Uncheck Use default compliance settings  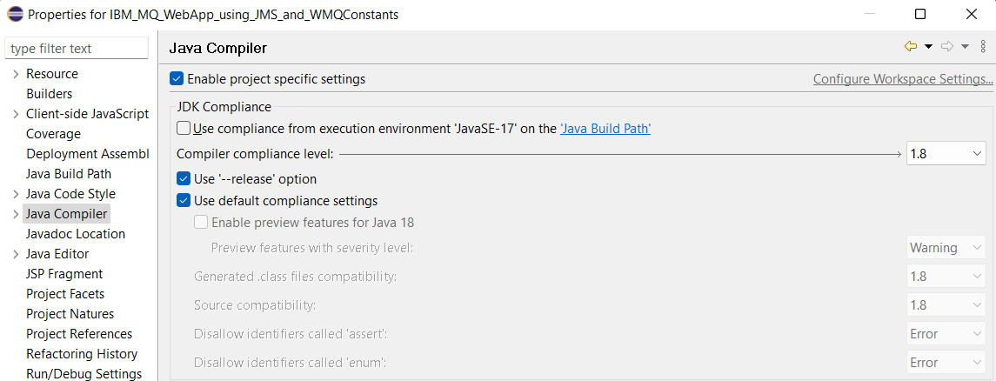click(x=184, y=201)
